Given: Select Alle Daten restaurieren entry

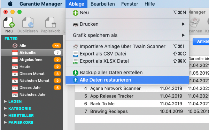Looking at the screenshot, I should pos(127,80).
